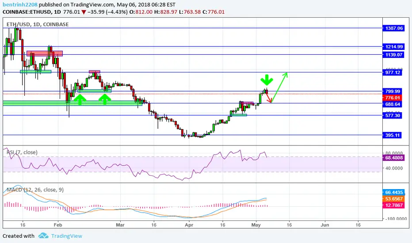Select the 977.12 price level label

tap(393, 72)
